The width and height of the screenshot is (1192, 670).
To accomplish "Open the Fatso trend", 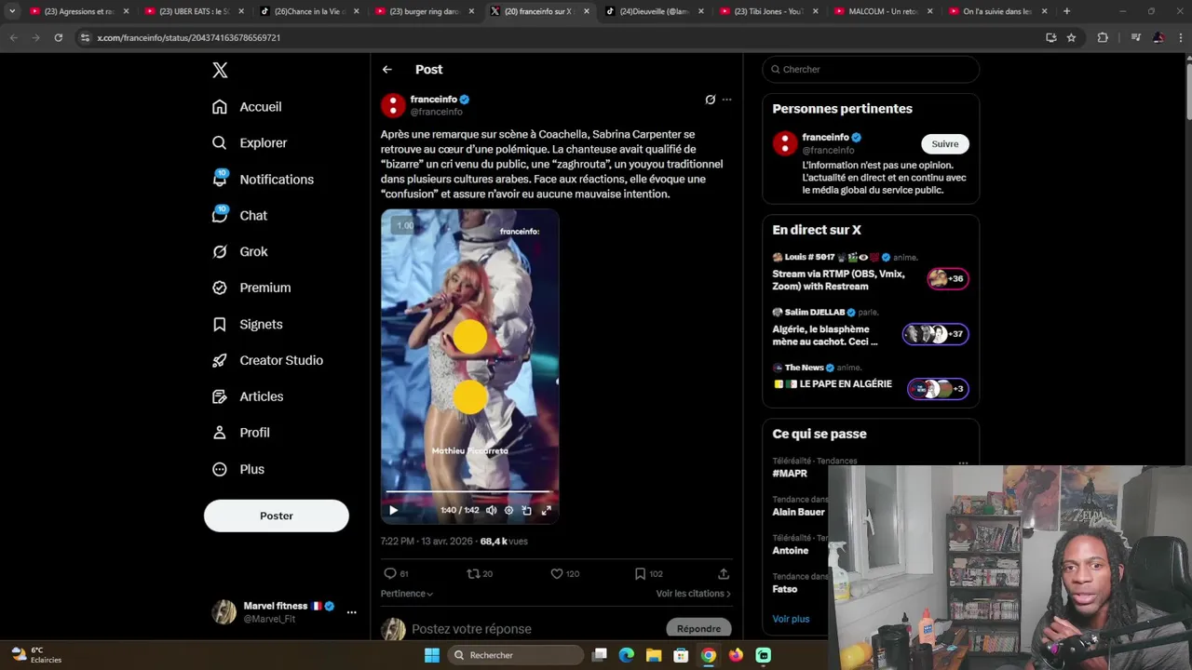I will (x=785, y=590).
